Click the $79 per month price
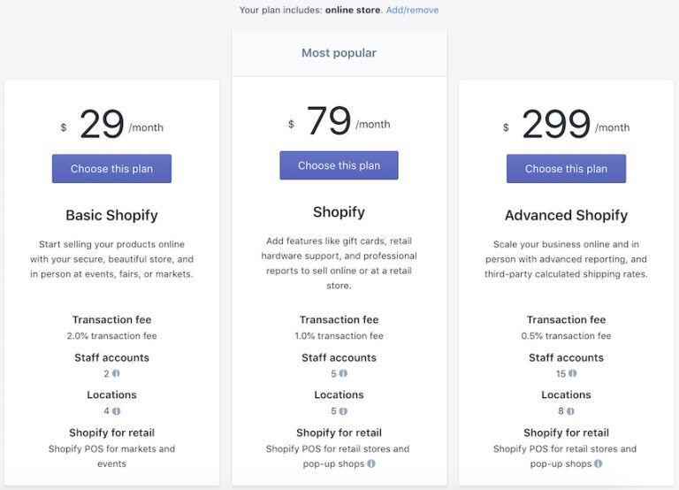 (x=339, y=121)
